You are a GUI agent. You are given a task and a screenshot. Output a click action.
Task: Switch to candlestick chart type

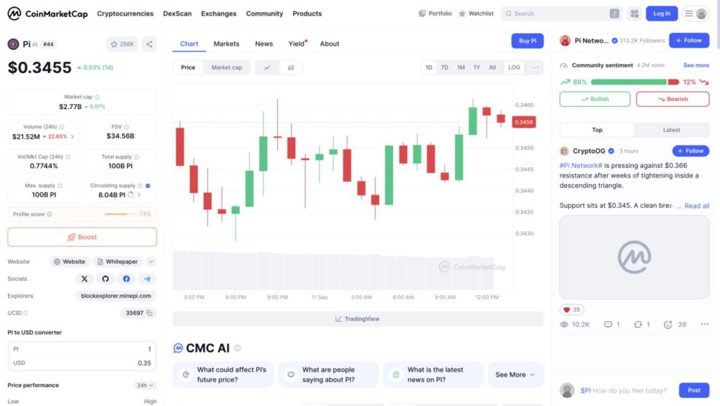pyautogui.click(x=290, y=67)
